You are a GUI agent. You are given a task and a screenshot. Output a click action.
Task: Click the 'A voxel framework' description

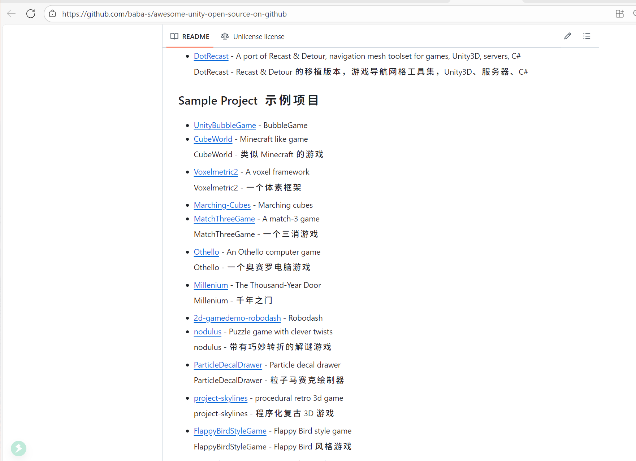277,172
